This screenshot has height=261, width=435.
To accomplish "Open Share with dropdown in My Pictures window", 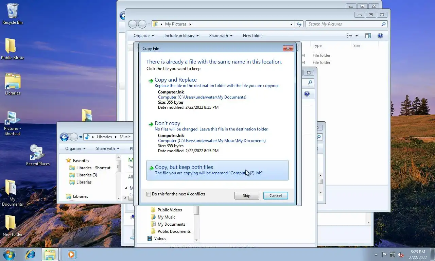I will pos(221,36).
